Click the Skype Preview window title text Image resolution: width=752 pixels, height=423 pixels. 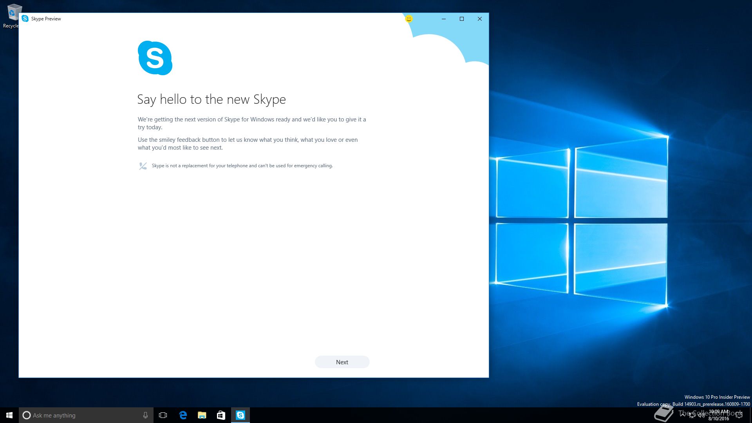46,19
